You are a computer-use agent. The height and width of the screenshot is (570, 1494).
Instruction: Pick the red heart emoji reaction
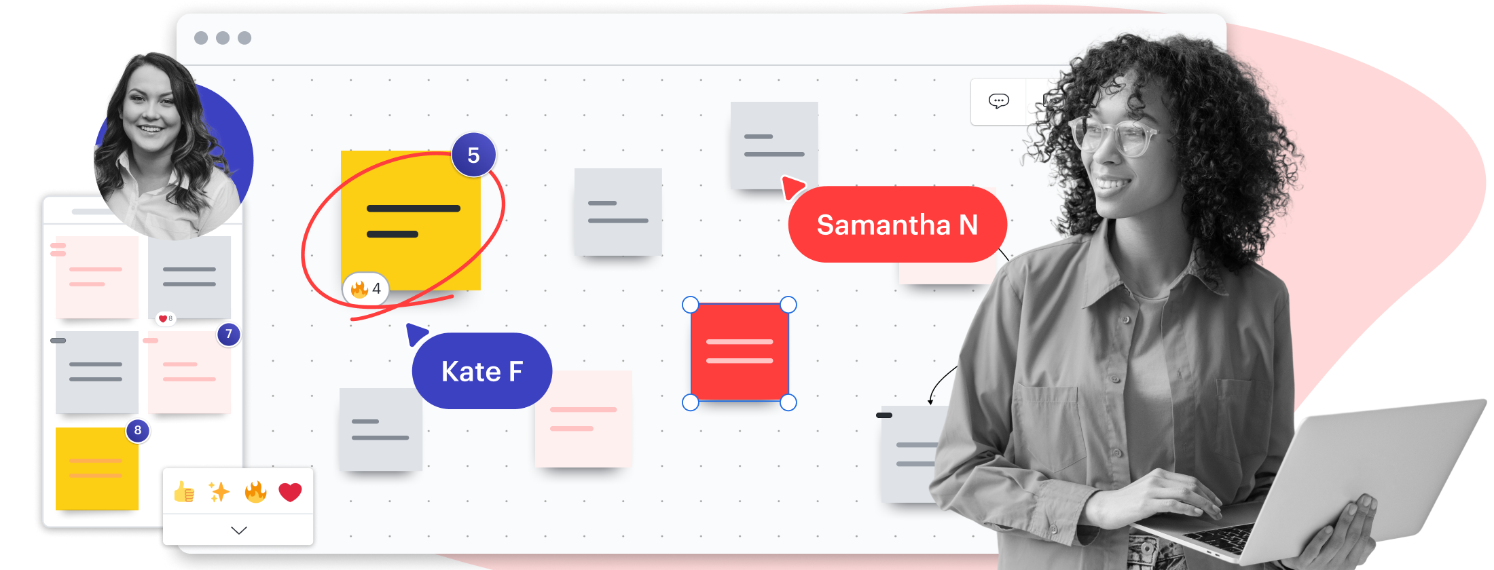[291, 492]
